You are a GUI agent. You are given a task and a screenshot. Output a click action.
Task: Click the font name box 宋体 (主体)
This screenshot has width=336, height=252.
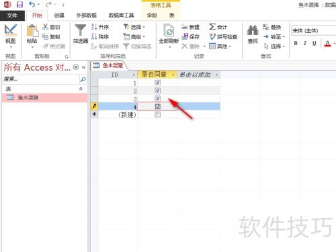click(314, 31)
